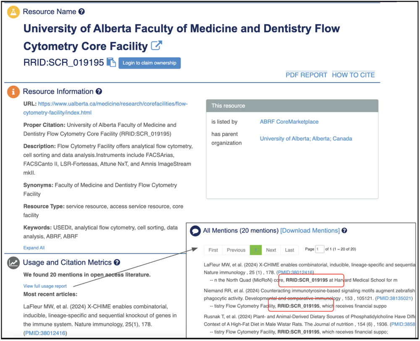Click Previous pagination button
420x341 pixels.
pos(236,250)
